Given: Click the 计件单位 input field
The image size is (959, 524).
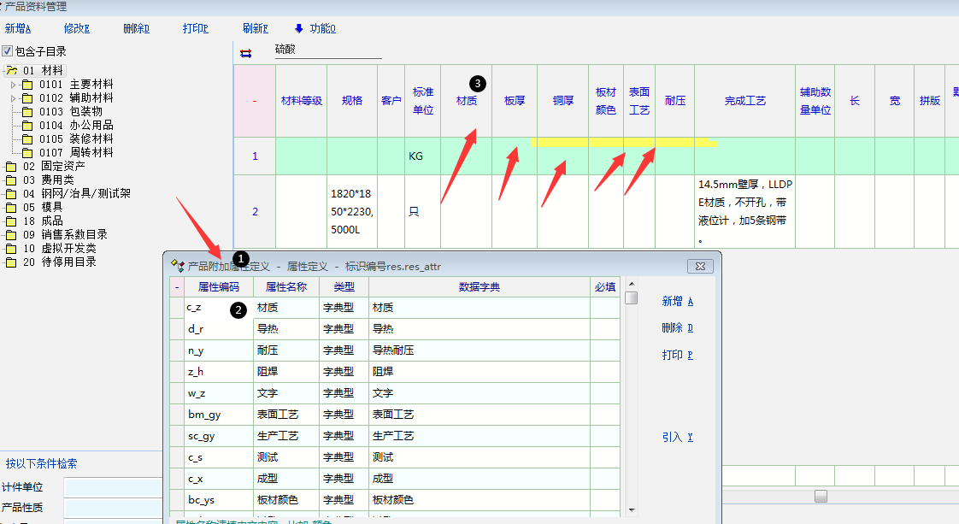Looking at the screenshot, I should [111, 487].
